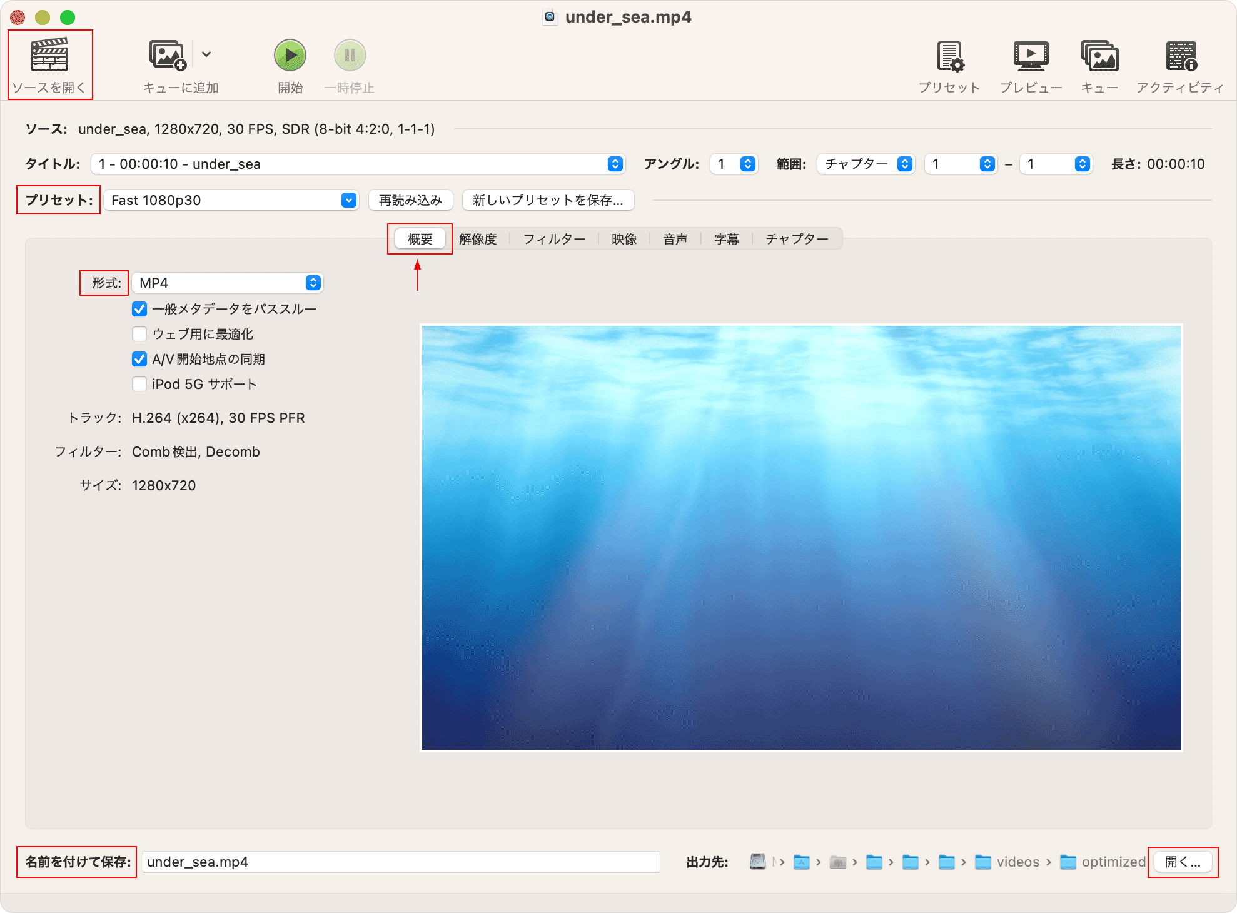Select the optimized folder in output path
1237x913 pixels.
(1103, 862)
